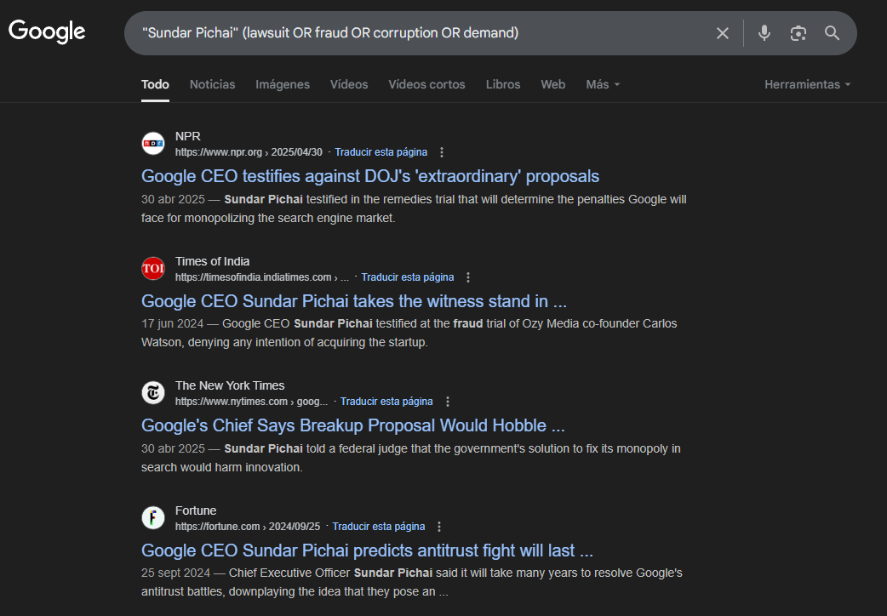Open the Herramientas dropdown
The height and width of the screenshot is (616, 887).
point(806,84)
